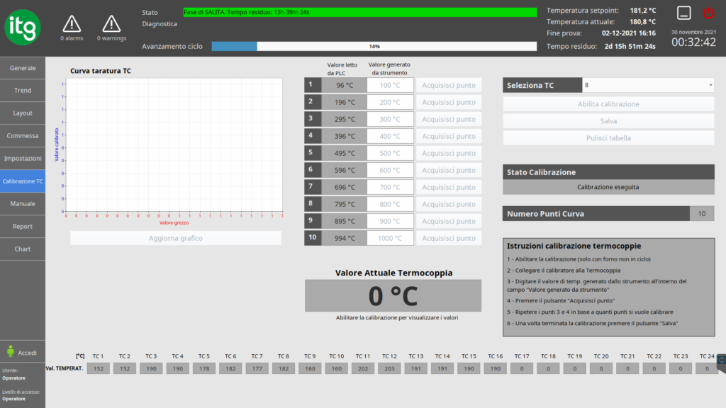
Task: Click Acquisisci punto for row 5
Action: [x=449, y=153]
